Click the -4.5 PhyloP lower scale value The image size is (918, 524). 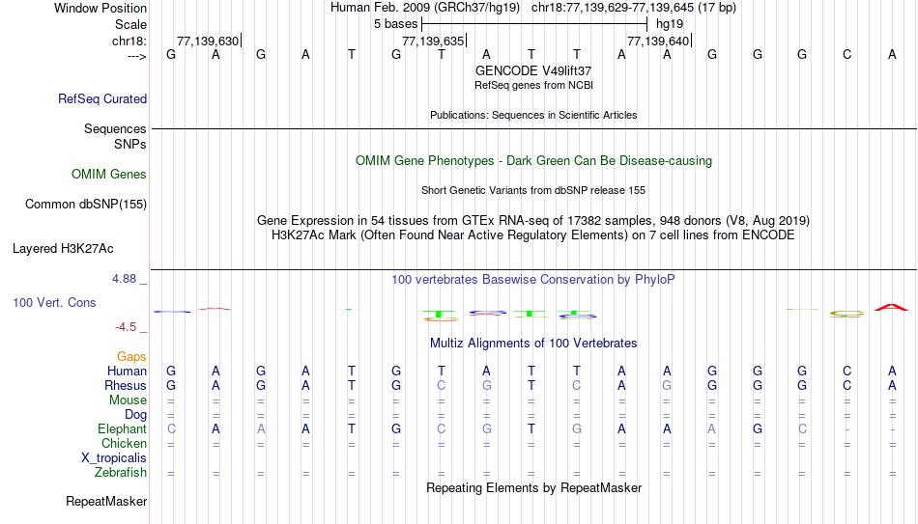126,327
